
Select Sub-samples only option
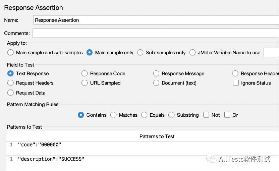(140, 53)
